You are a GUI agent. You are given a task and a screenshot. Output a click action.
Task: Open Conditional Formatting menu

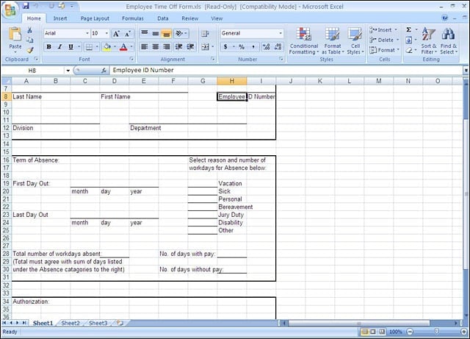pos(304,41)
